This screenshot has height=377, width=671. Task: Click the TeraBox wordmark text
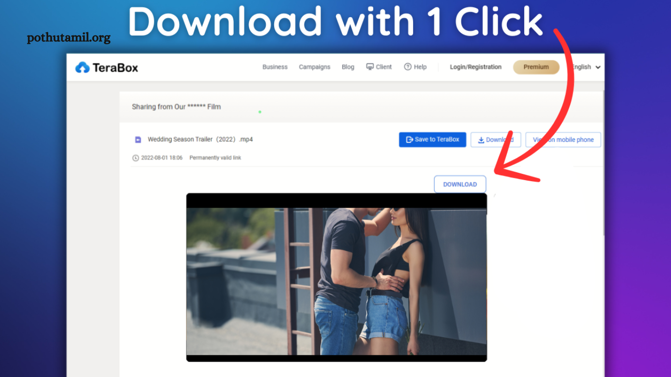click(115, 68)
